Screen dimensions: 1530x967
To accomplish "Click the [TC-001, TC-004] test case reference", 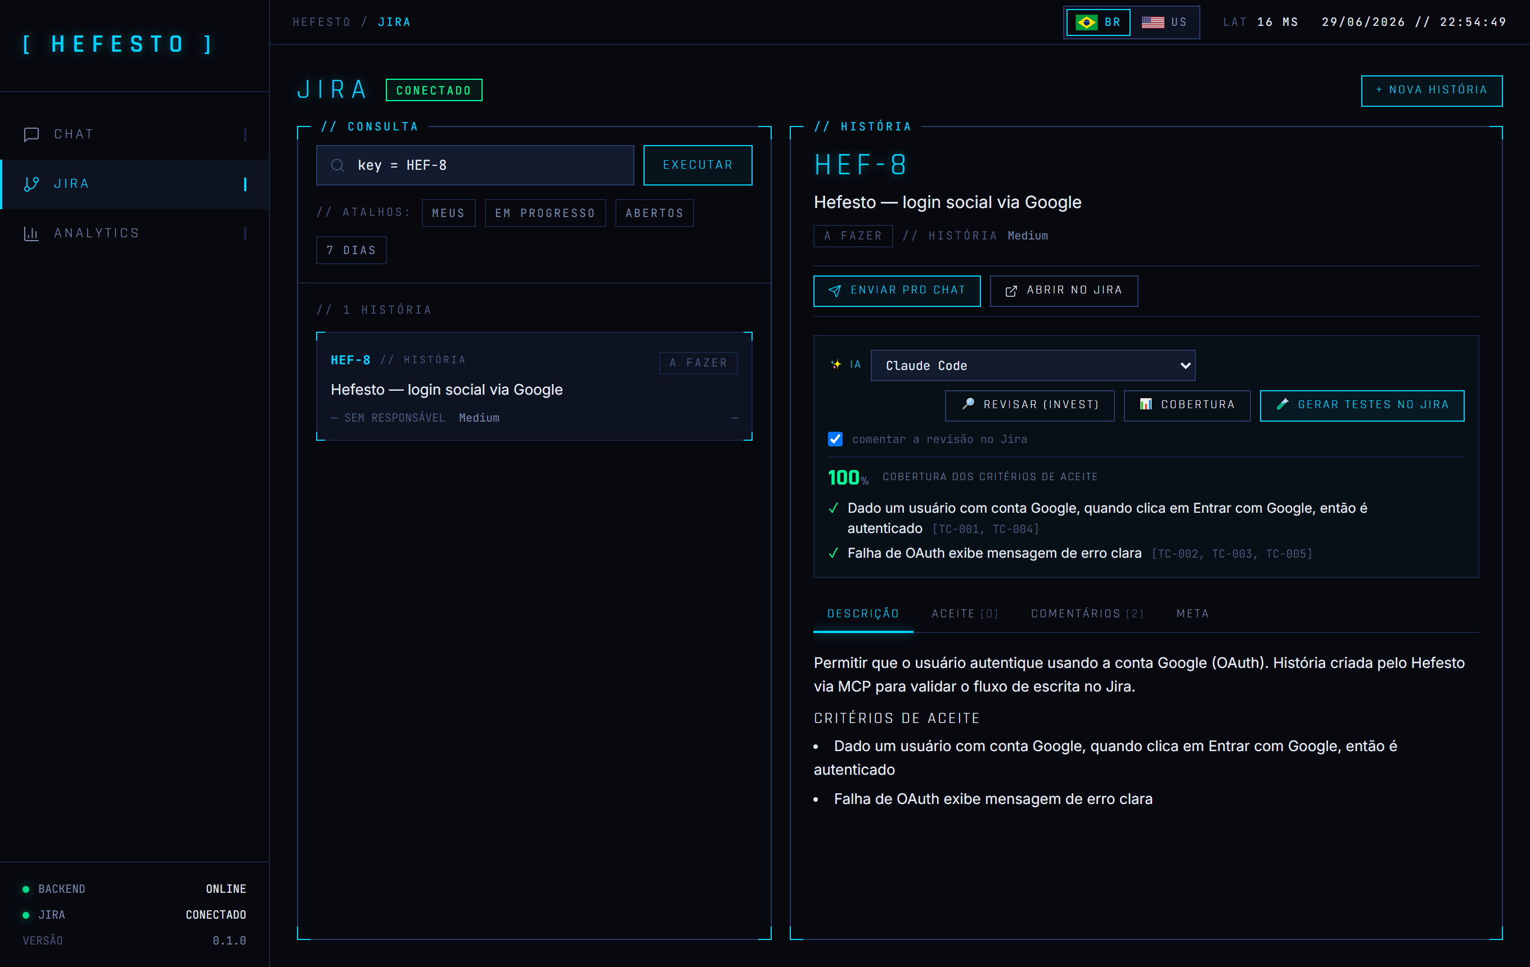I will pyautogui.click(x=985, y=530).
